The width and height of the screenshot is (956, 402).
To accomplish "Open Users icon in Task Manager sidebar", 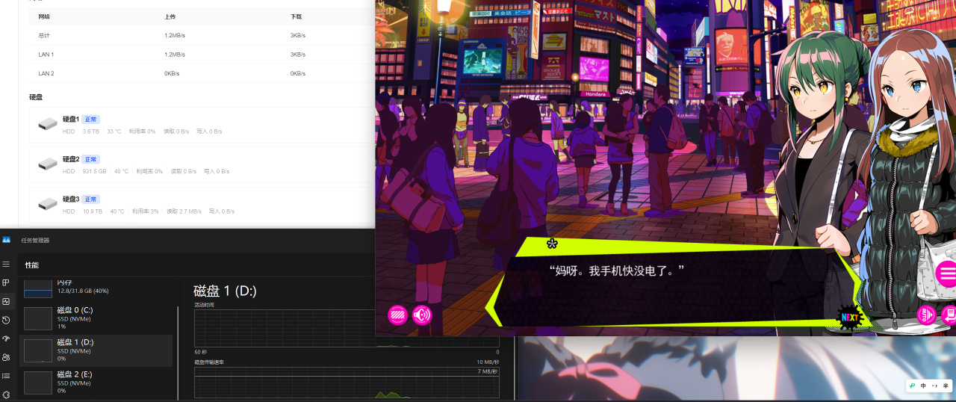I will click(6, 357).
